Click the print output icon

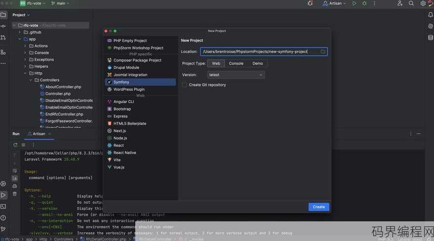click(15, 186)
